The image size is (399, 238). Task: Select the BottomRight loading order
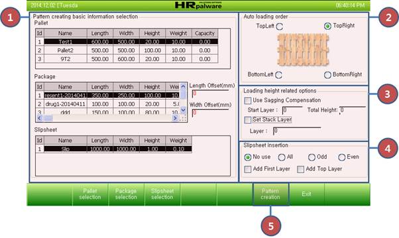[x=327, y=75]
